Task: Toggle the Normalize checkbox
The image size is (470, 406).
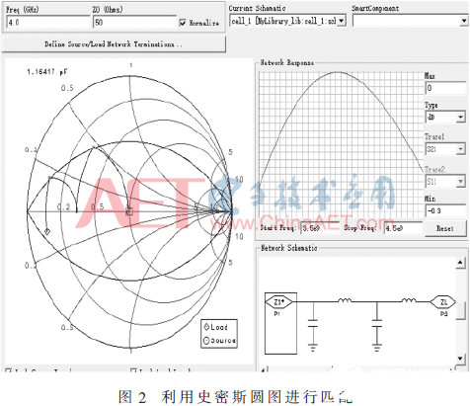Action: (183, 23)
